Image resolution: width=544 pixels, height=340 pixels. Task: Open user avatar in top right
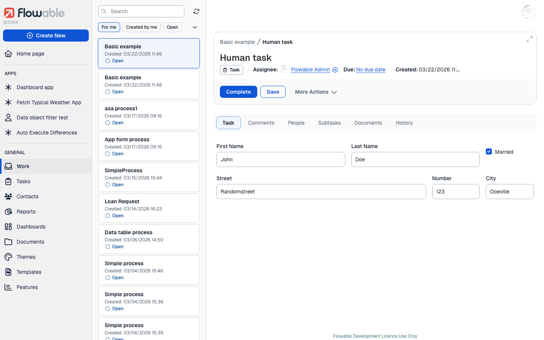tap(528, 12)
